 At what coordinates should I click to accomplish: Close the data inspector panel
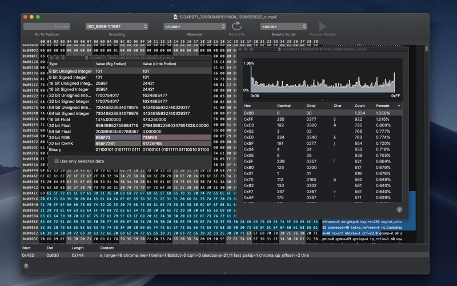pyautogui.click(x=51, y=57)
